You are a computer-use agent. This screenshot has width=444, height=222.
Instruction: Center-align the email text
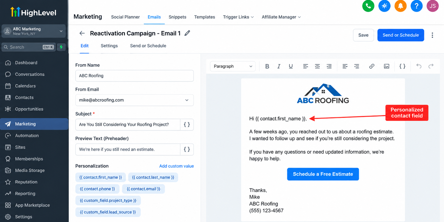pos(317,66)
